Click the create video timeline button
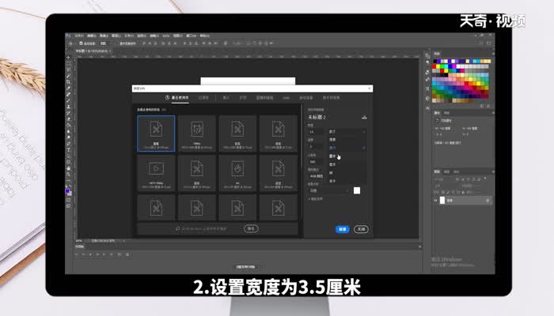 [x=245, y=267]
